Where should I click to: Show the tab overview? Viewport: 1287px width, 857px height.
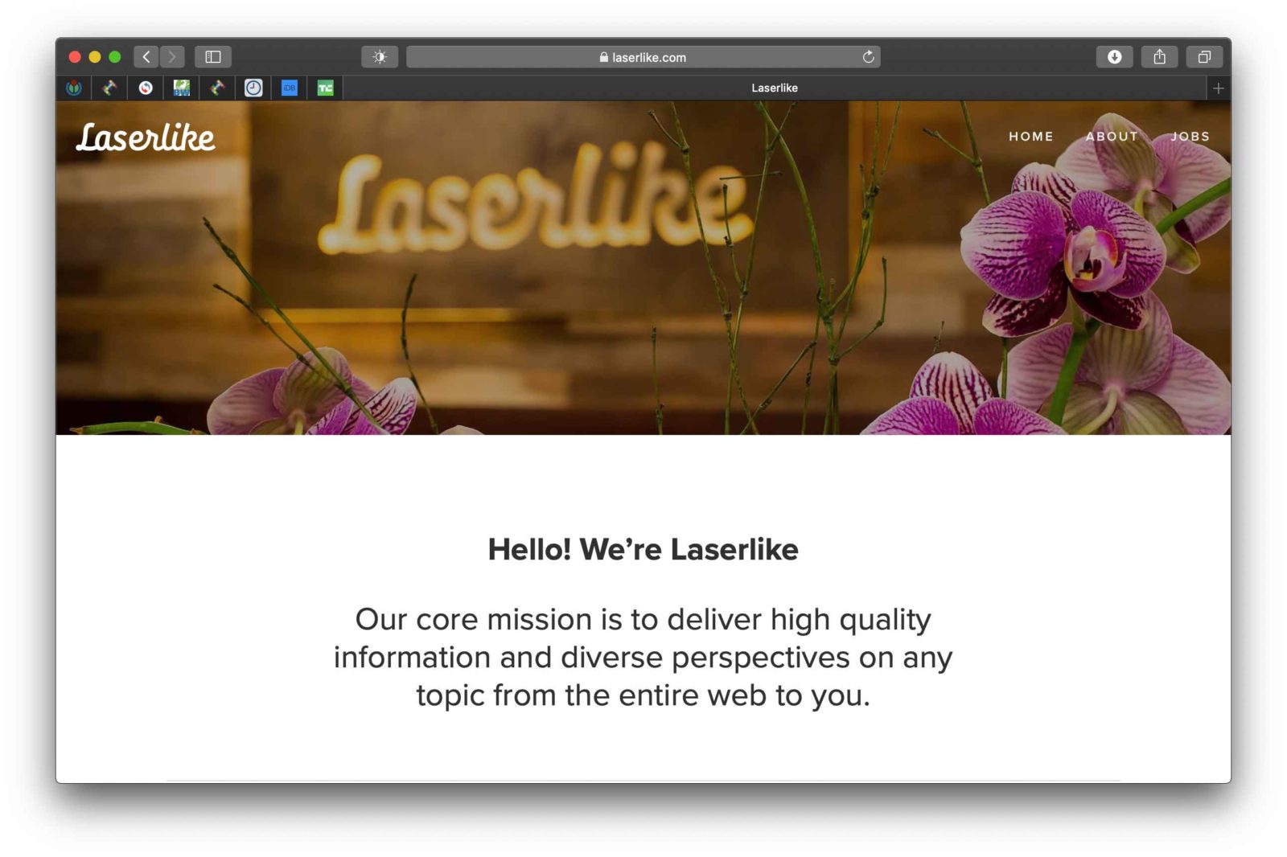click(x=1204, y=57)
